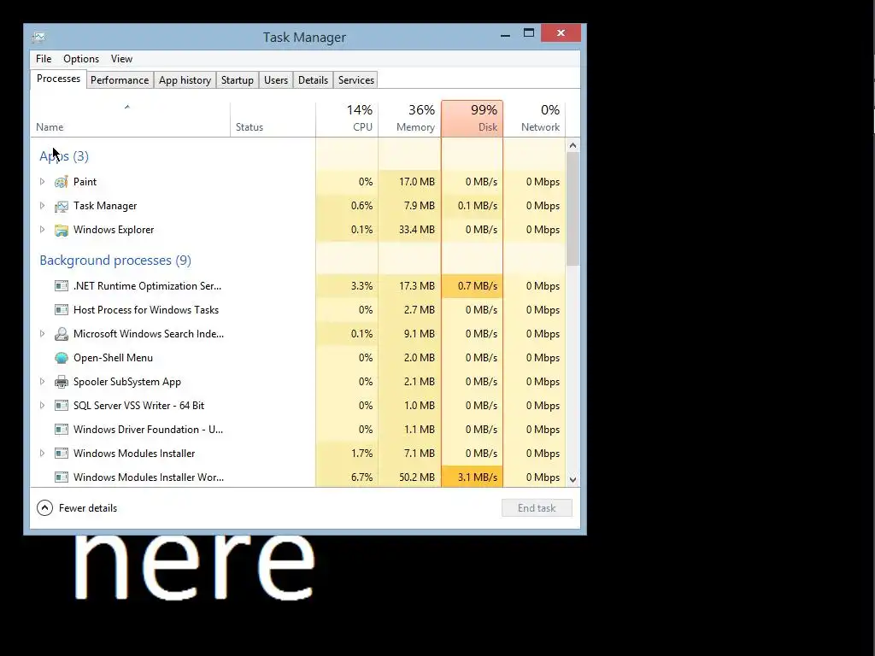Switch to the Users tab
Image resolution: width=875 pixels, height=656 pixels.
[x=276, y=80]
